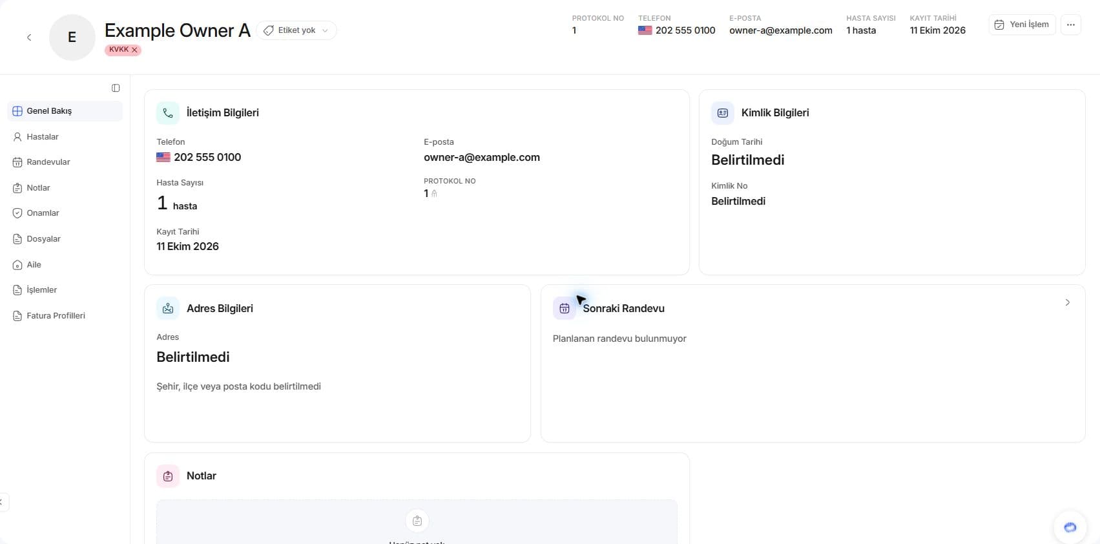Screen dimensions: 1100x544
Task: Remove the KVKK tag
Action: coord(134,50)
